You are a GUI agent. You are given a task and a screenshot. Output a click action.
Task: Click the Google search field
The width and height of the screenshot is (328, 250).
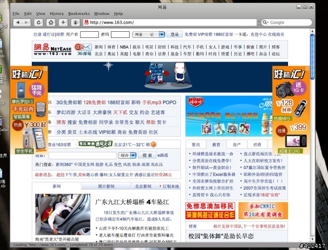click(286, 23)
